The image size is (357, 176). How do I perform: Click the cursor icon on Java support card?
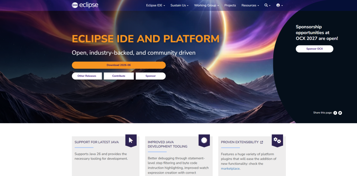click(131, 140)
